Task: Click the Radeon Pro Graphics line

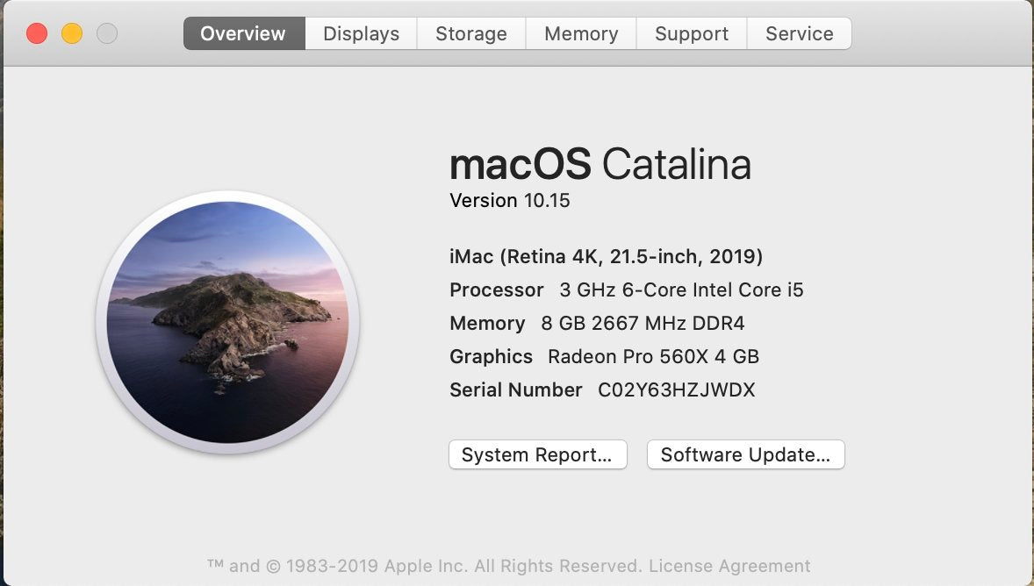Action: point(604,356)
